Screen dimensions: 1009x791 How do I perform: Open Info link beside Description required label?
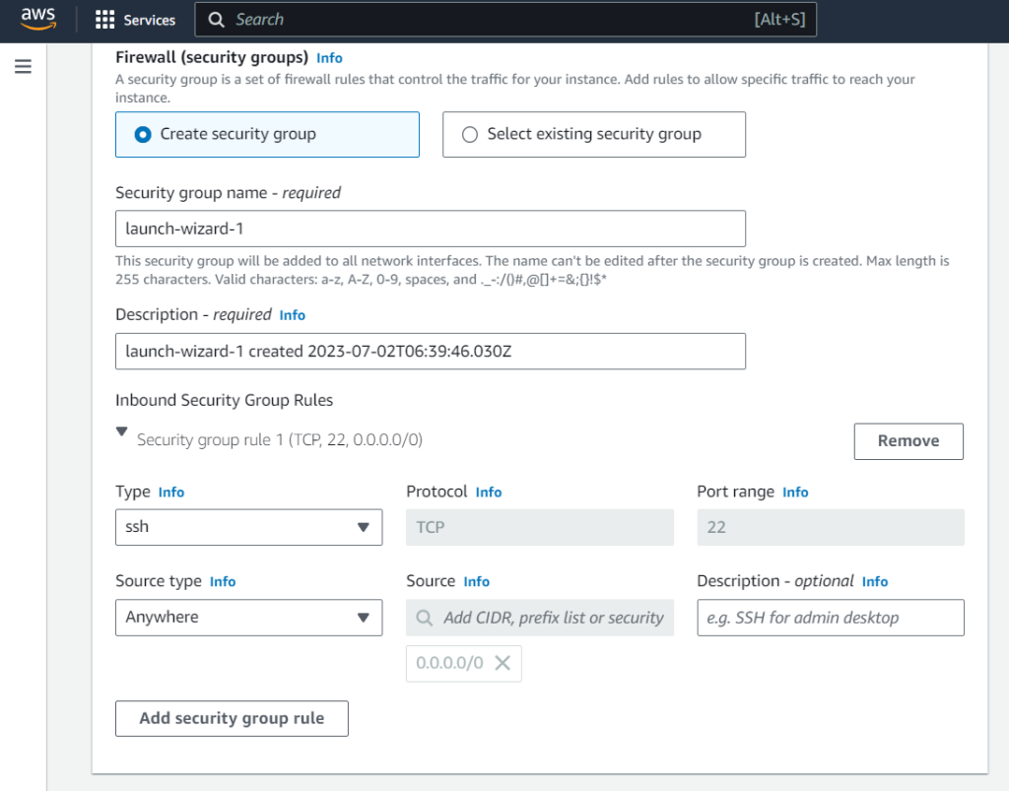click(x=292, y=315)
